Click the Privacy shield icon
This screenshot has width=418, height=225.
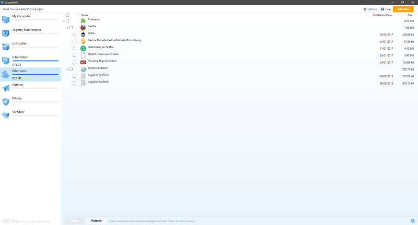[x=6, y=101]
